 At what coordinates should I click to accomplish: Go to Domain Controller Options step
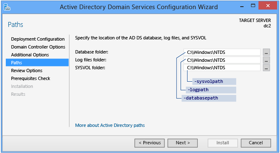tap(38, 47)
